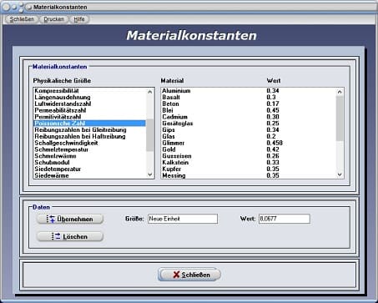
Task: Select Cadmium in the Material list
Action: point(174,117)
